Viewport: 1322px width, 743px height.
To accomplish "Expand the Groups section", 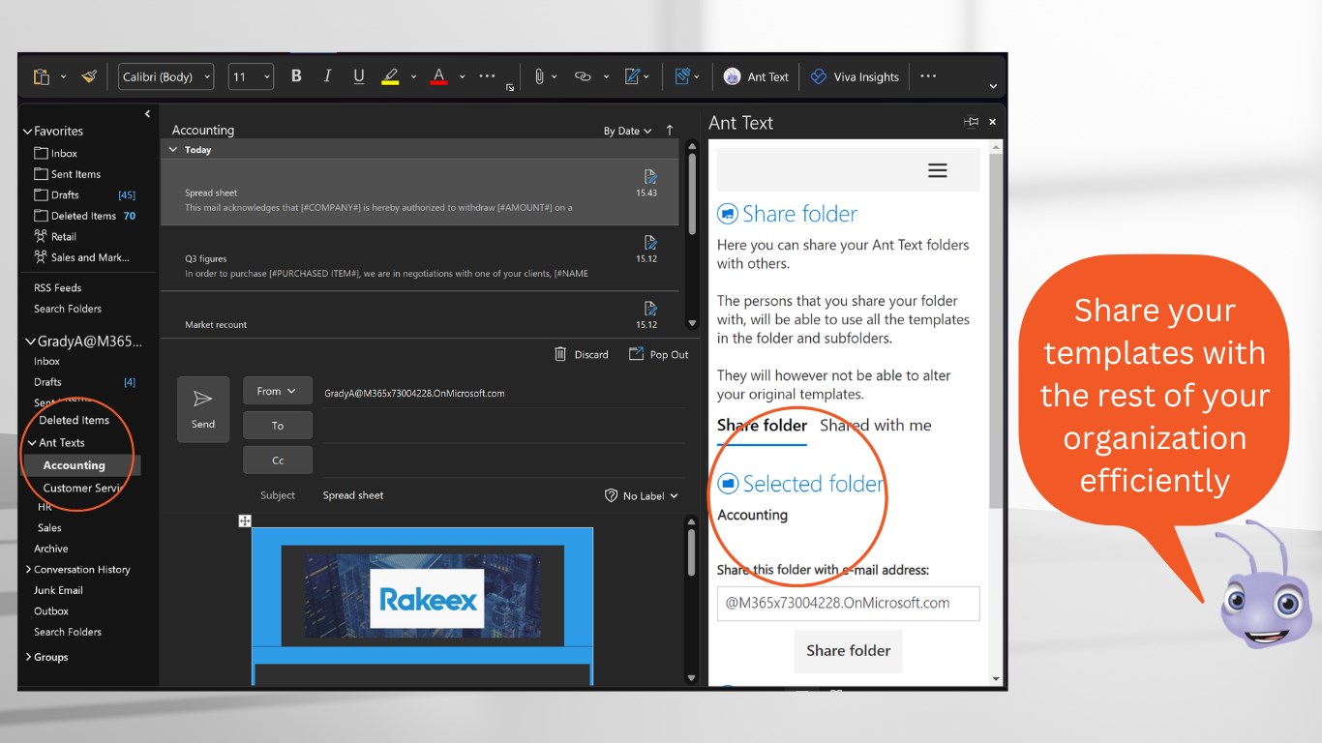I will pyautogui.click(x=28, y=657).
